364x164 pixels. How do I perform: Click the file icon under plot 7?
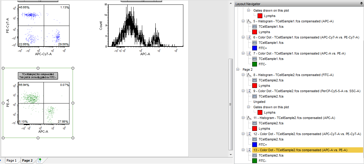pyautogui.click(x=255, y=59)
